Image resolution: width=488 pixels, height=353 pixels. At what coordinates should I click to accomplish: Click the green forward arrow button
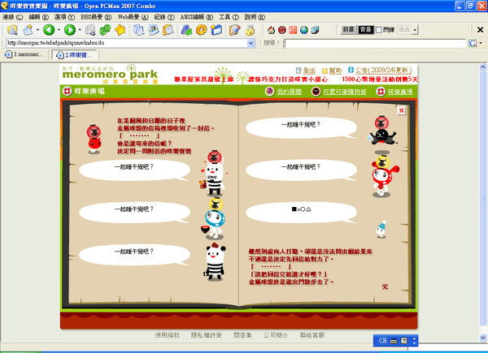coord(70,30)
